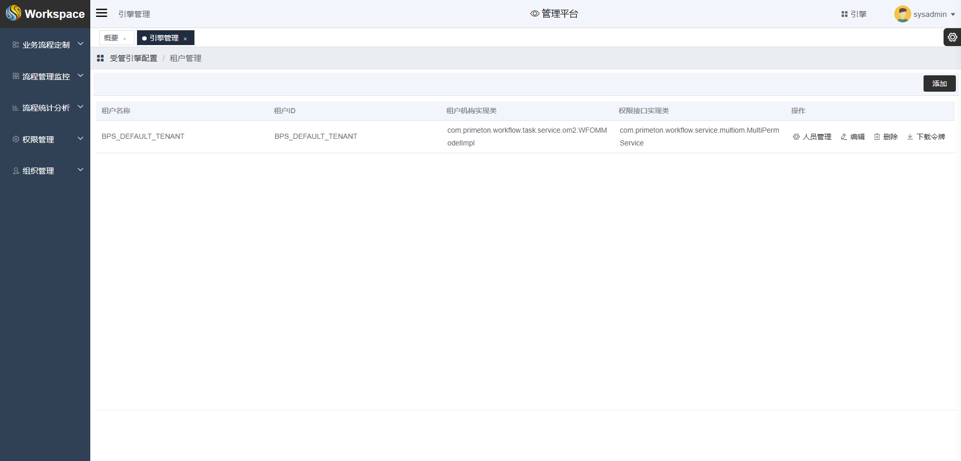Expand the 流程管理监控 sidebar menu
961x461 pixels.
46,76
